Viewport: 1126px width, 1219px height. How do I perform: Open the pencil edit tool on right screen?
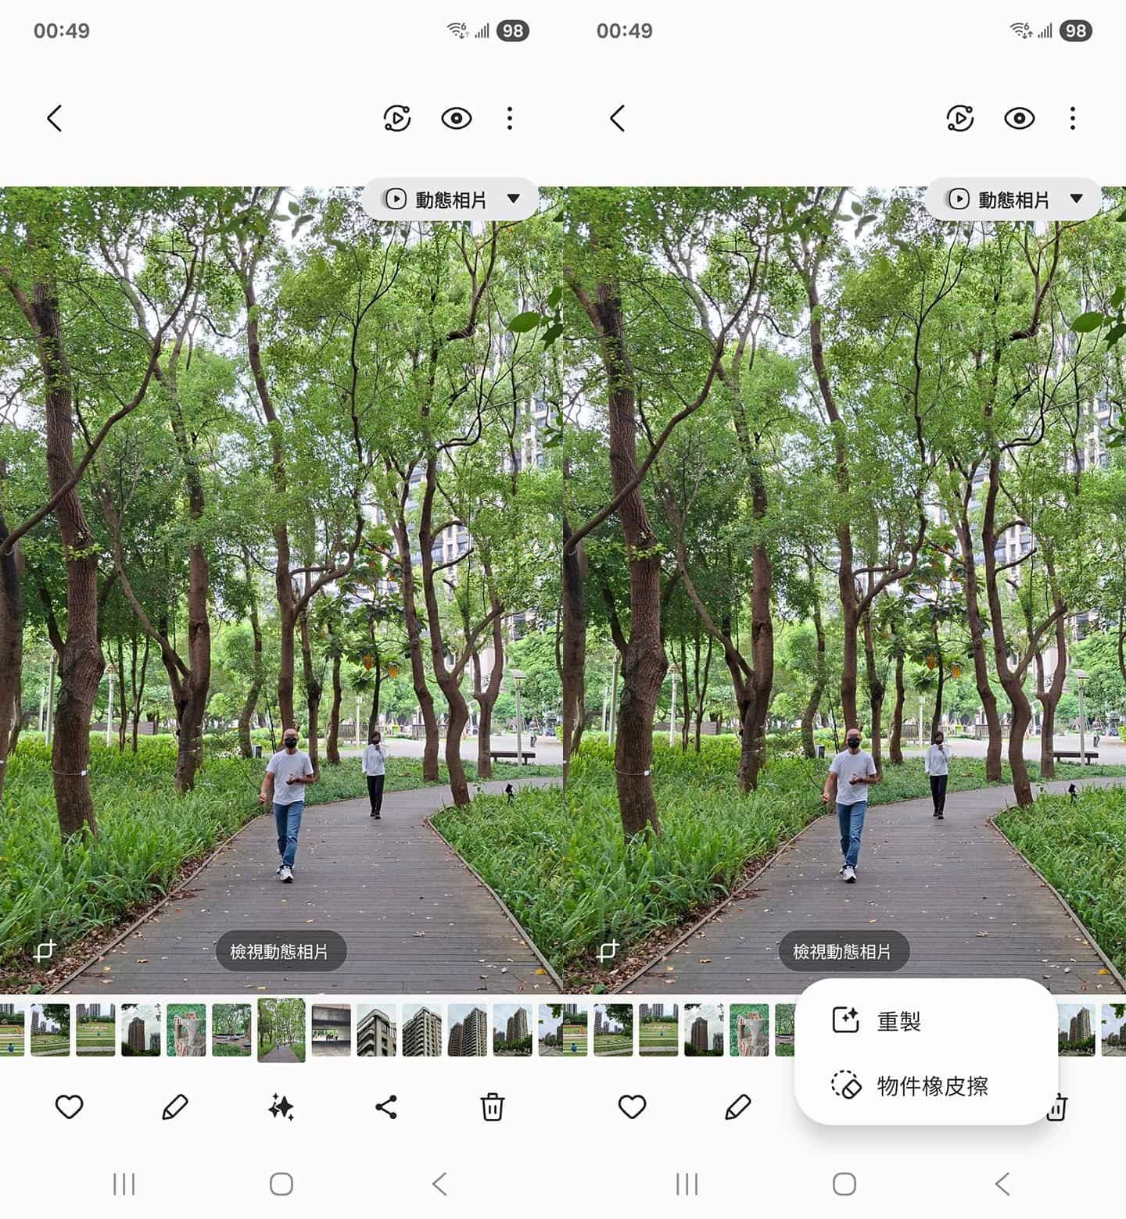pyautogui.click(x=738, y=1106)
